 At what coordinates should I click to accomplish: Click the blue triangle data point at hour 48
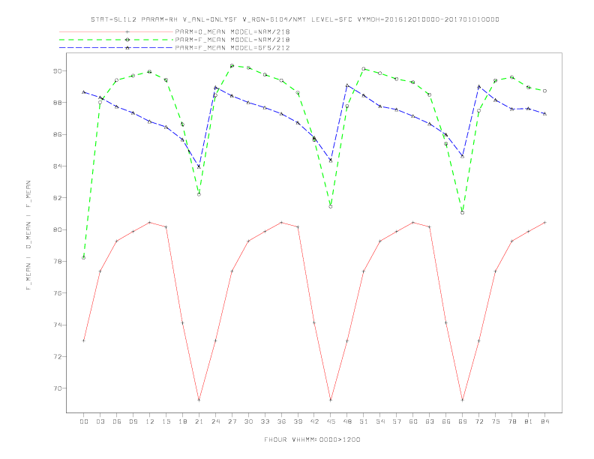tap(347, 85)
